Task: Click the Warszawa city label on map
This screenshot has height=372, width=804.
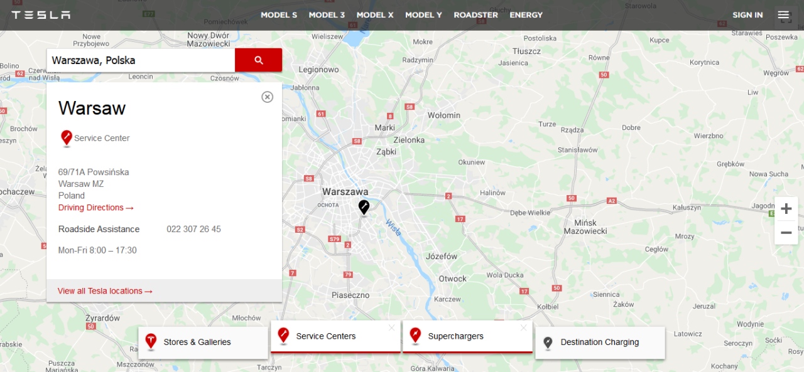Action: click(x=345, y=191)
